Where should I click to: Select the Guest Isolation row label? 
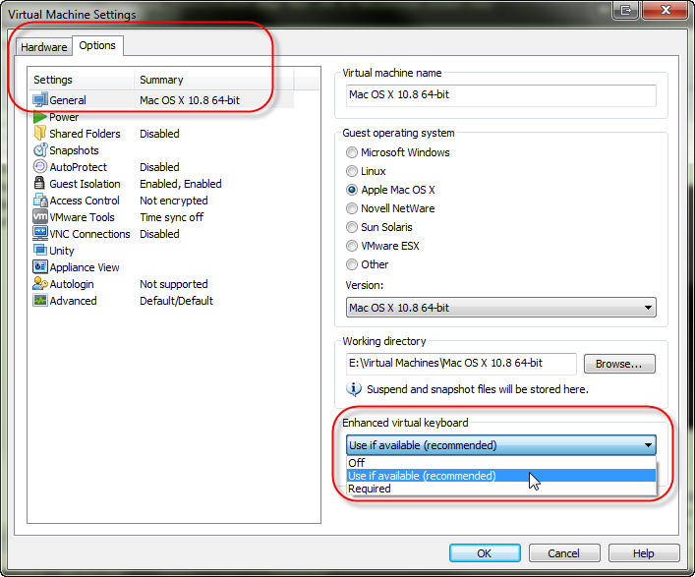(86, 184)
